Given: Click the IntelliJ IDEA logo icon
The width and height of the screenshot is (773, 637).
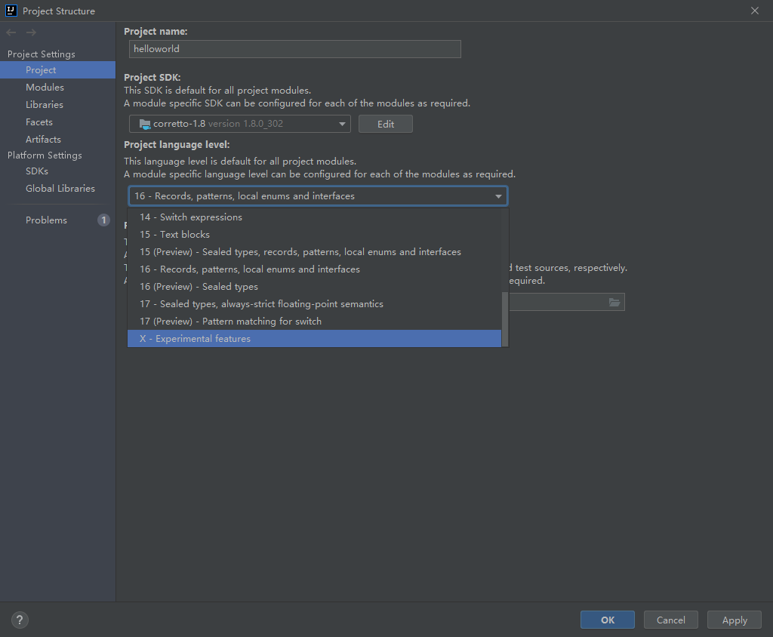Looking at the screenshot, I should coord(11,11).
